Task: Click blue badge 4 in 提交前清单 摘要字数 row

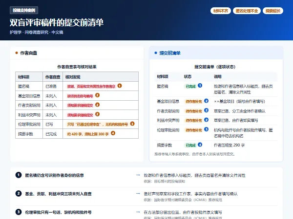Action: pos(200,145)
